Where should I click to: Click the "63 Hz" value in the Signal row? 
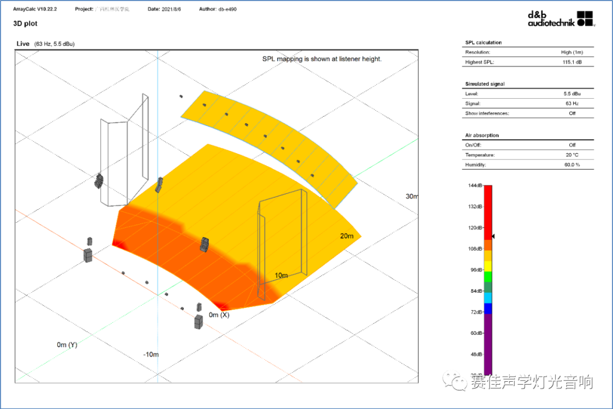coord(572,103)
